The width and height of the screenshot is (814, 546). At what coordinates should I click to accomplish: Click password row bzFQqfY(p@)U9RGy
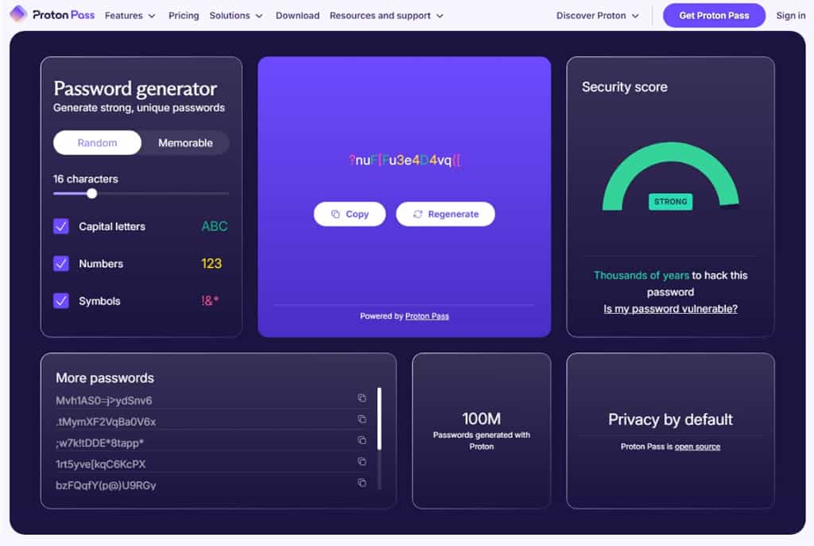(211, 486)
